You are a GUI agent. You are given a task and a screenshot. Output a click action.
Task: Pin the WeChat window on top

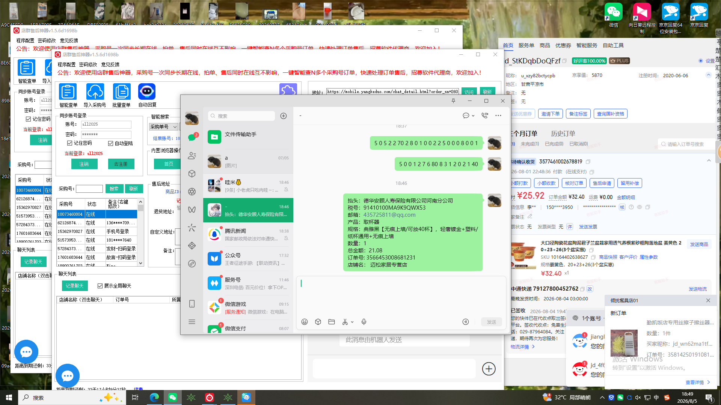(x=453, y=101)
